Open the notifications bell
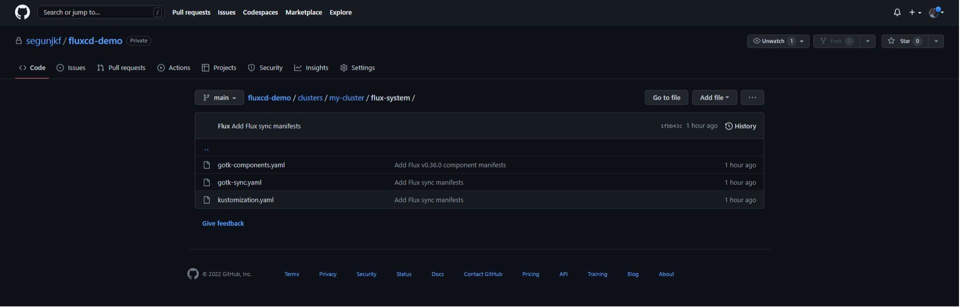Image resolution: width=960 pixels, height=307 pixels. coord(898,12)
